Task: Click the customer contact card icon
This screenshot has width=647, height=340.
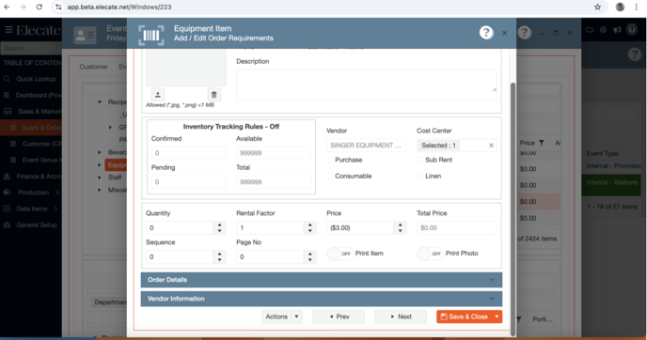Action: tap(85, 36)
